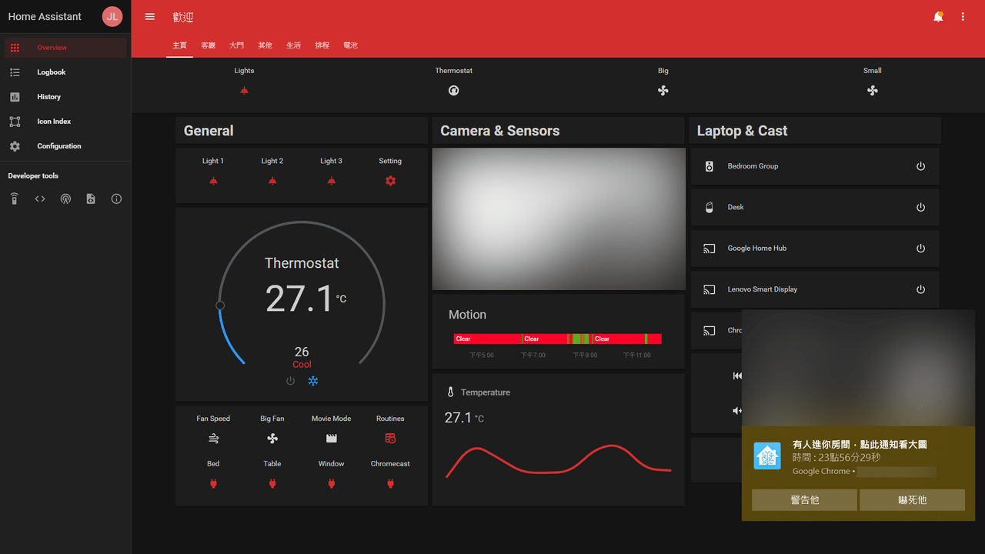Image resolution: width=985 pixels, height=554 pixels.
Task: Click the thermostat temperature slider handle
Action: click(220, 305)
